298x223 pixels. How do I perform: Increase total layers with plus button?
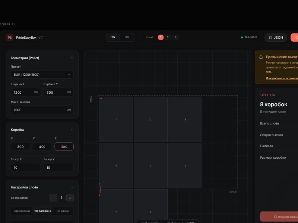point(70,198)
